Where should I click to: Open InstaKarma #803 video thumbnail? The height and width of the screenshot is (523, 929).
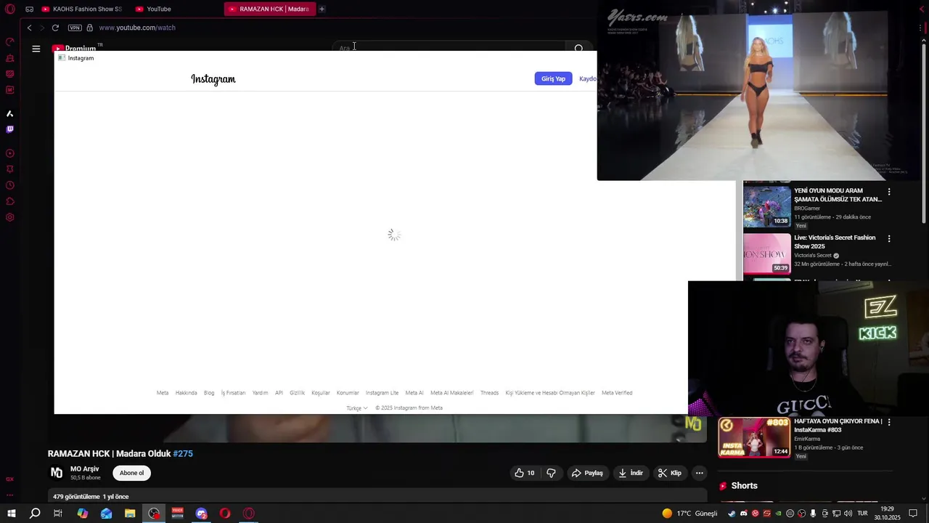pyautogui.click(x=754, y=437)
